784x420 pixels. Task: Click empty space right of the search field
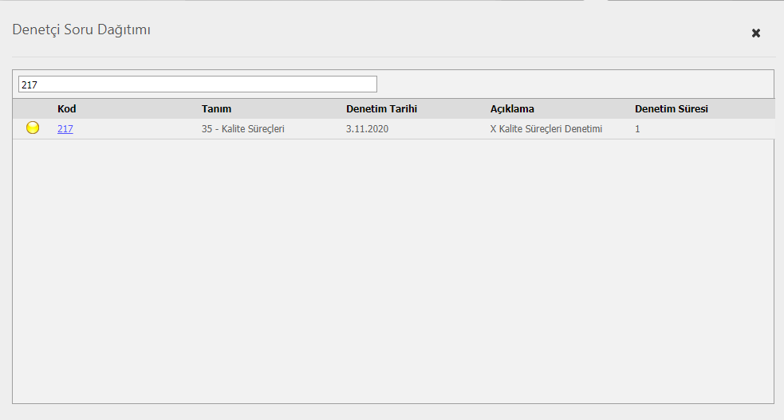(574, 84)
